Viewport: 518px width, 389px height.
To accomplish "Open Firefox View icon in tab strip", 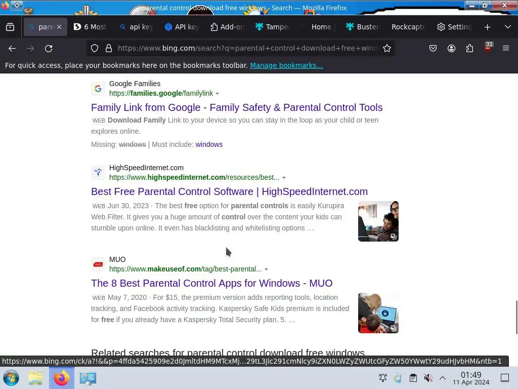I will click(x=10, y=27).
